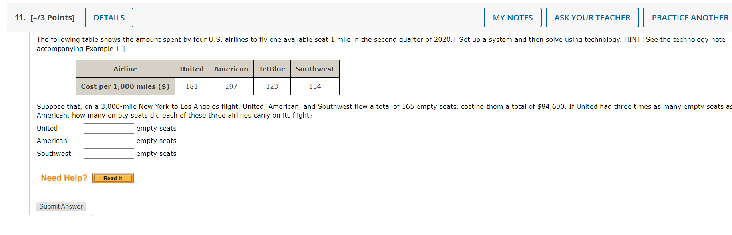The image size is (732, 235).
Task: Click ASK YOUR TEACHER
Action: click(592, 17)
